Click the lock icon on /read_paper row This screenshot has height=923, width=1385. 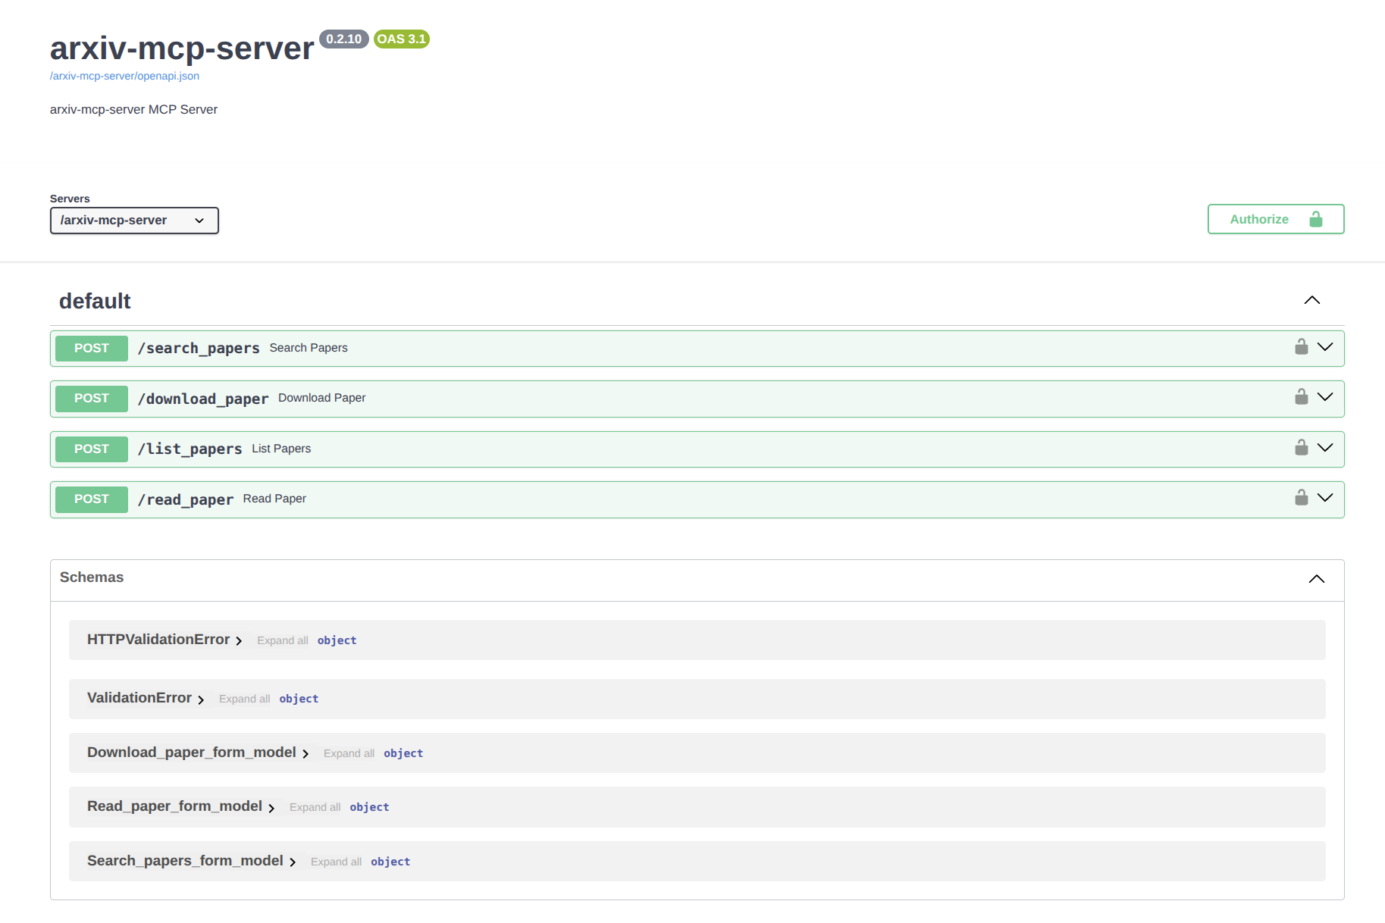point(1301,498)
